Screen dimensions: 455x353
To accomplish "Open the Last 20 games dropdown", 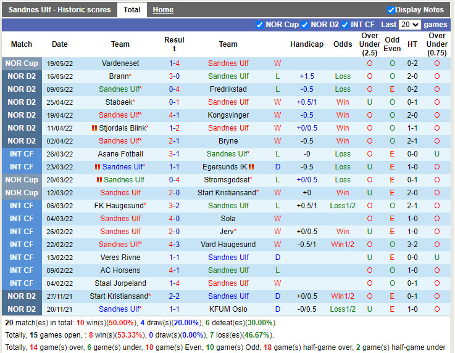I will point(409,25).
